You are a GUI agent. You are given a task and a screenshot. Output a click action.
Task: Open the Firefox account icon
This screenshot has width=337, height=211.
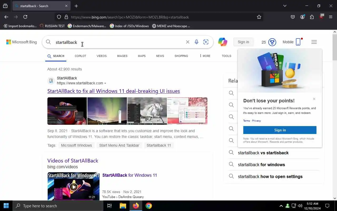click(302, 17)
